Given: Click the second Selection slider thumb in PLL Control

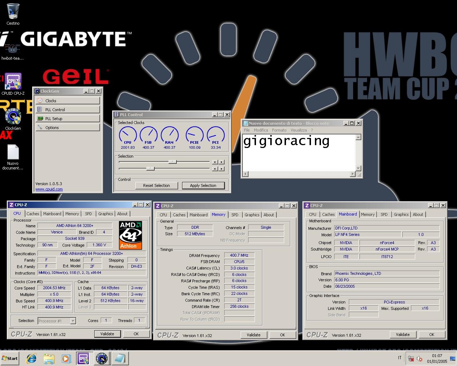Looking at the screenshot, I should [x=150, y=168].
